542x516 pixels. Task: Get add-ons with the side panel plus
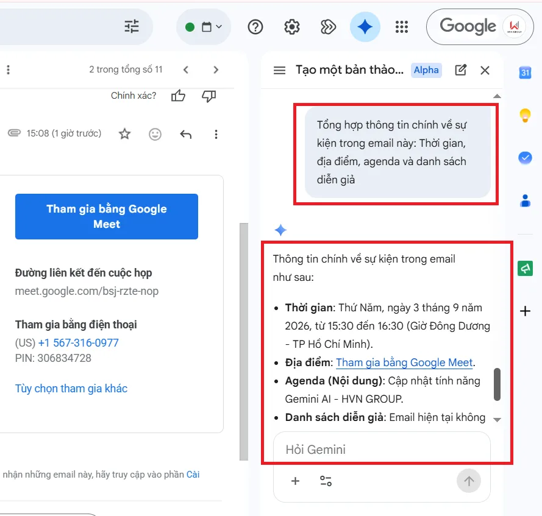[525, 311]
